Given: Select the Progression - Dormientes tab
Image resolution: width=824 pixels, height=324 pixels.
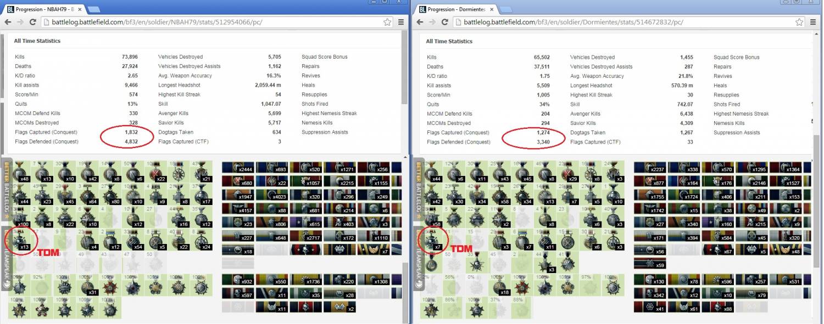Looking at the screenshot, I should point(456,9).
